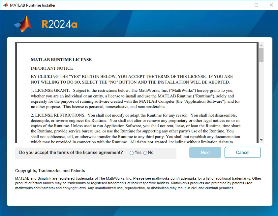Click the Cancel button
The width and height of the screenshot is (278, 216).
[x=242, y=152]
